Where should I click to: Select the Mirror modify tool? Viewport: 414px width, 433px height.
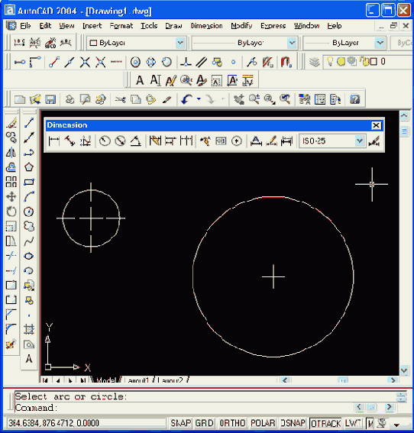[x=11, y=152]
